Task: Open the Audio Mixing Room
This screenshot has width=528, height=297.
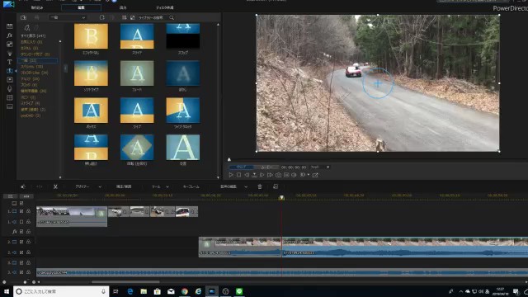Action: point(10,80)
